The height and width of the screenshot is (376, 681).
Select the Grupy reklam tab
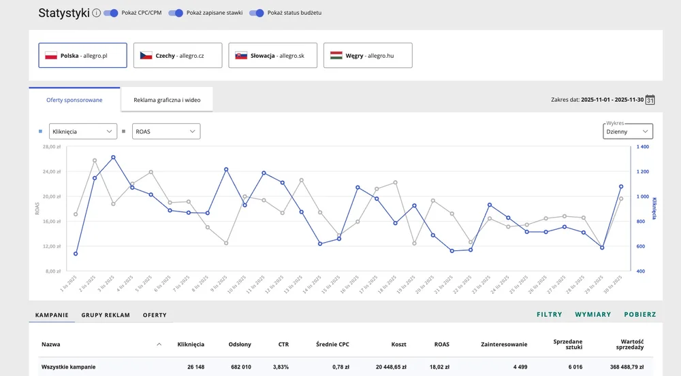(x=106, y=315)
